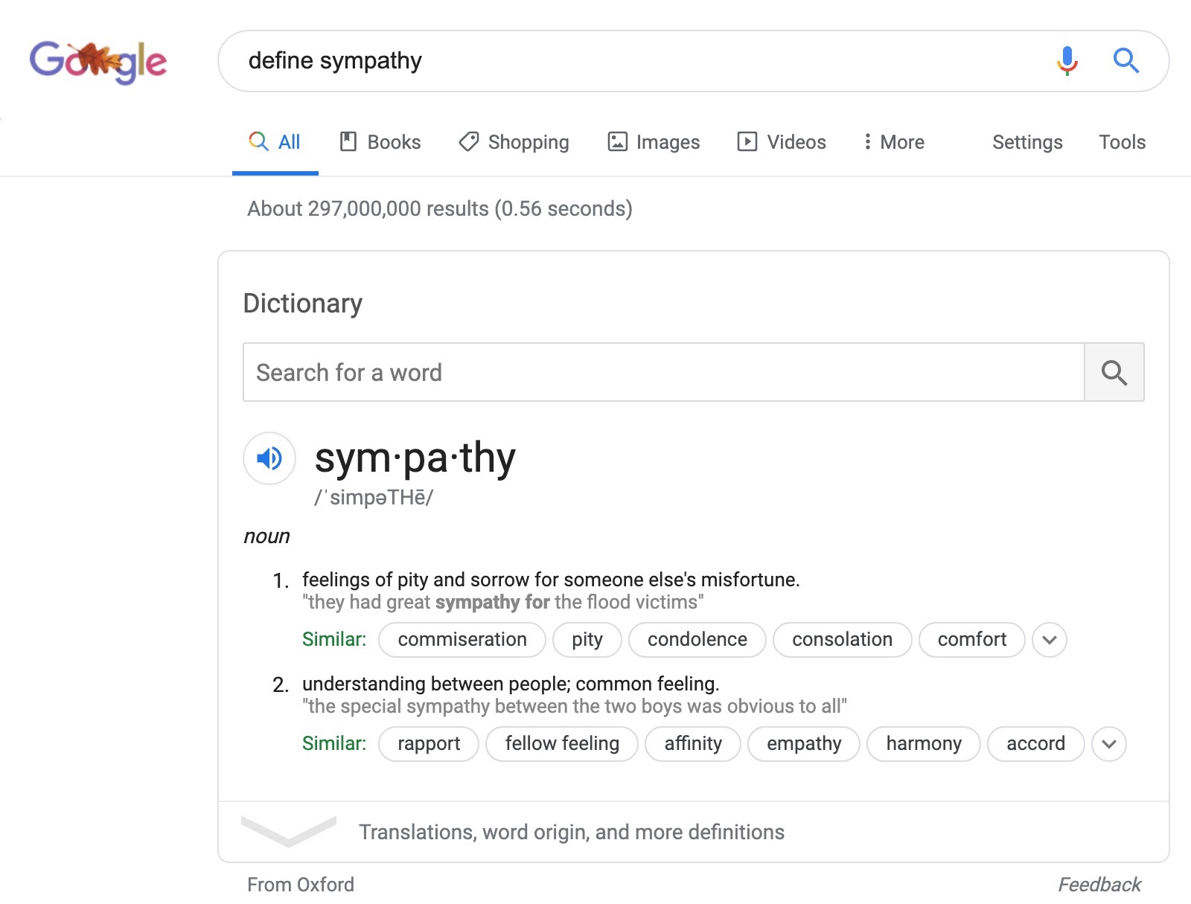Screen dimensions: 1191x904
Task: Click the Videos play icon
Action: coord(748,141)
